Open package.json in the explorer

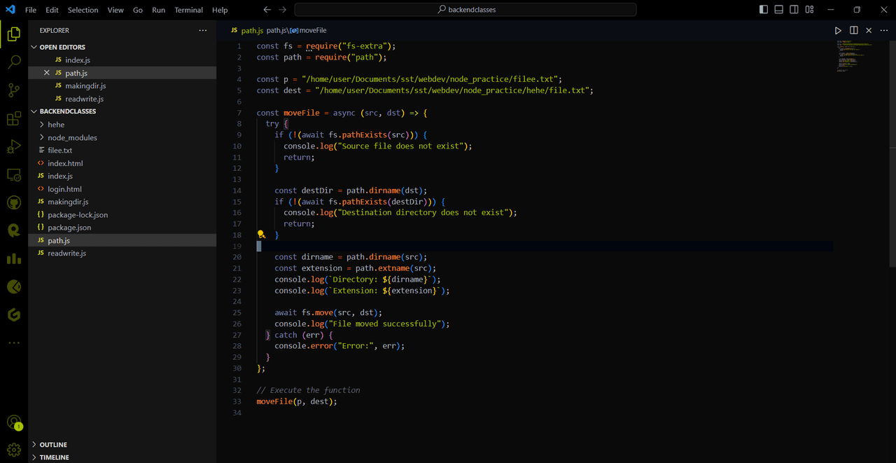point(69,228)
